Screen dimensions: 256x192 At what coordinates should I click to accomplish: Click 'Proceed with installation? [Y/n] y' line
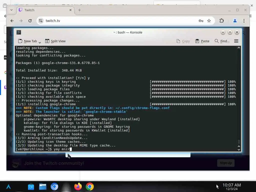click(x=53, y=78)
